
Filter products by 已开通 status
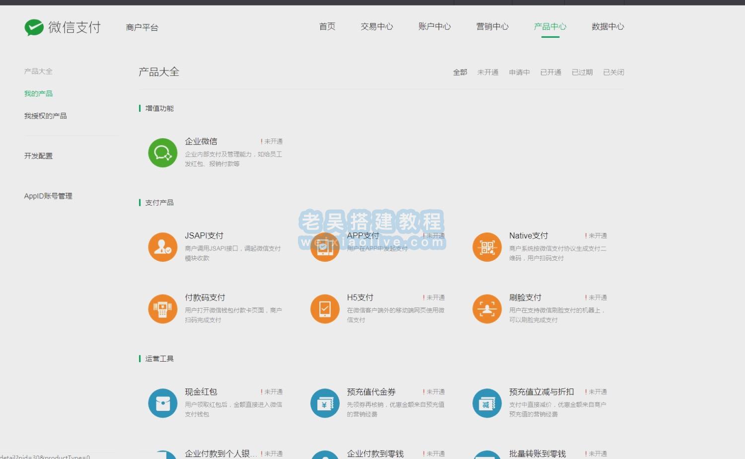[550, 72]
